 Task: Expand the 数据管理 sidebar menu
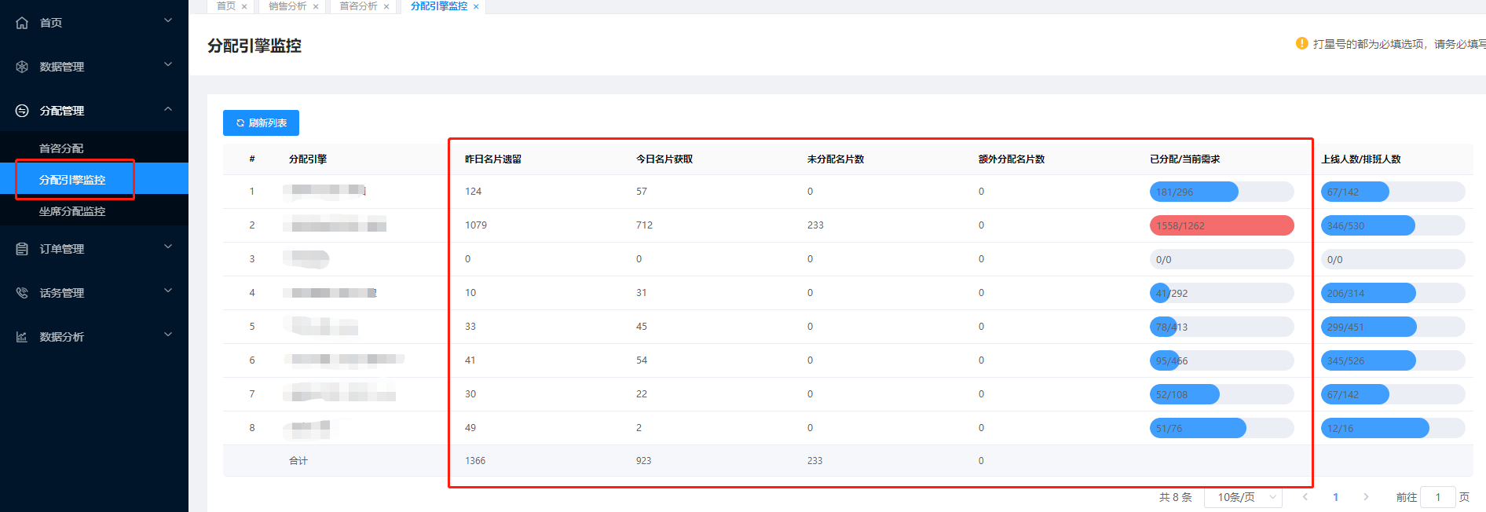[167, 64]
